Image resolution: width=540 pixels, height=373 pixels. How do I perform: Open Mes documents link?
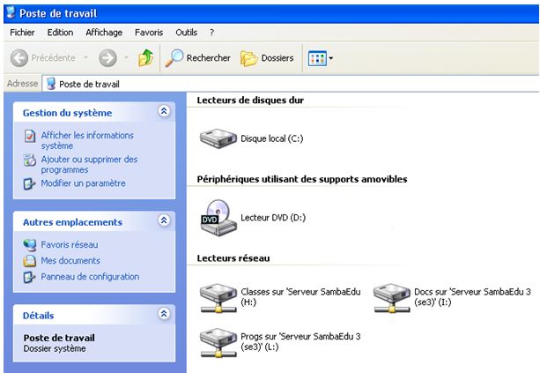pyautogui.click(x=70, y=261)
